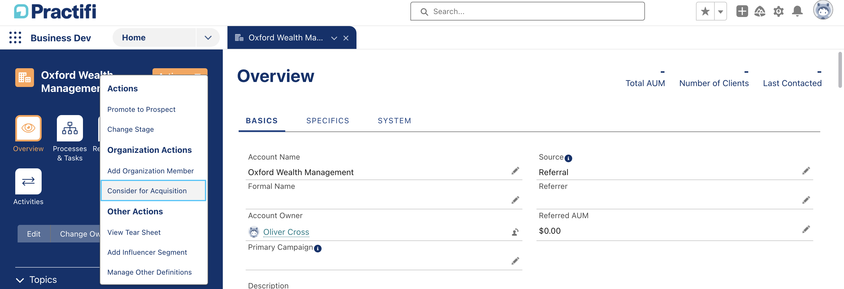Edit Account Name with pencil icon
Screen dimensions: 844x289
point(515,170)
